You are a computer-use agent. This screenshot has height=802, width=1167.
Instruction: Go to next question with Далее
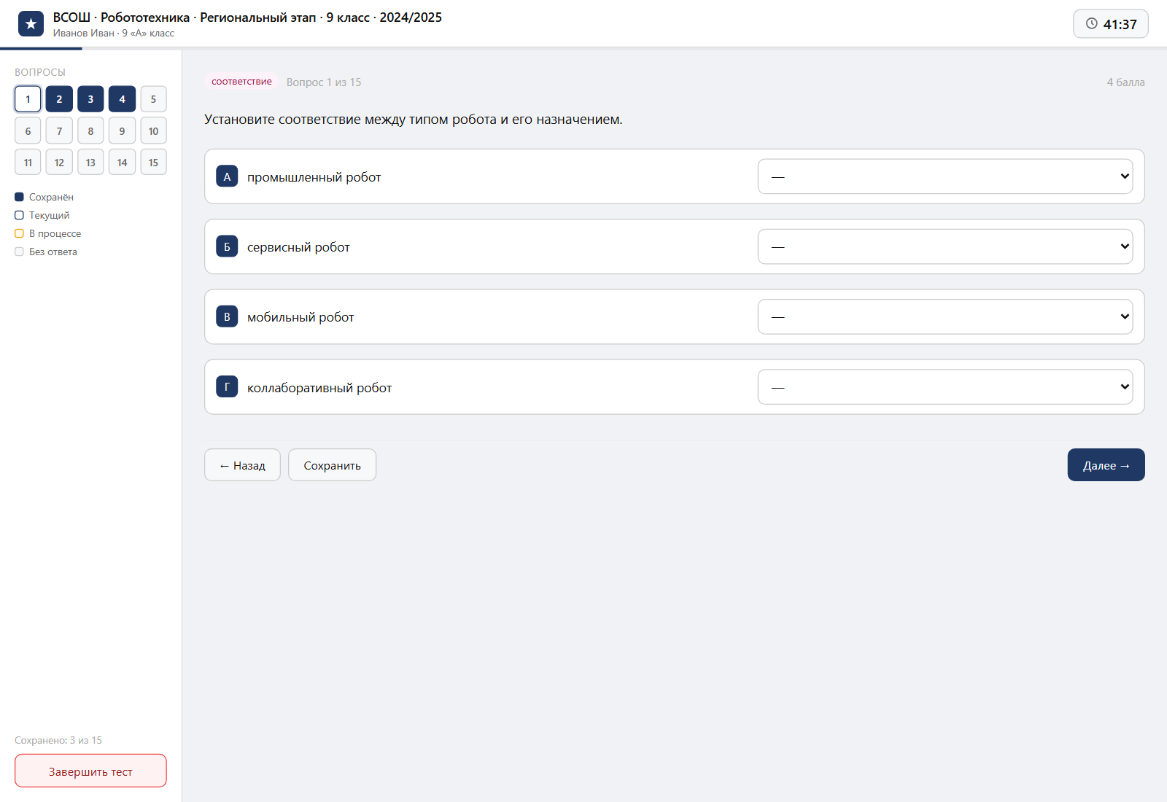click(x=1106, y=465)
